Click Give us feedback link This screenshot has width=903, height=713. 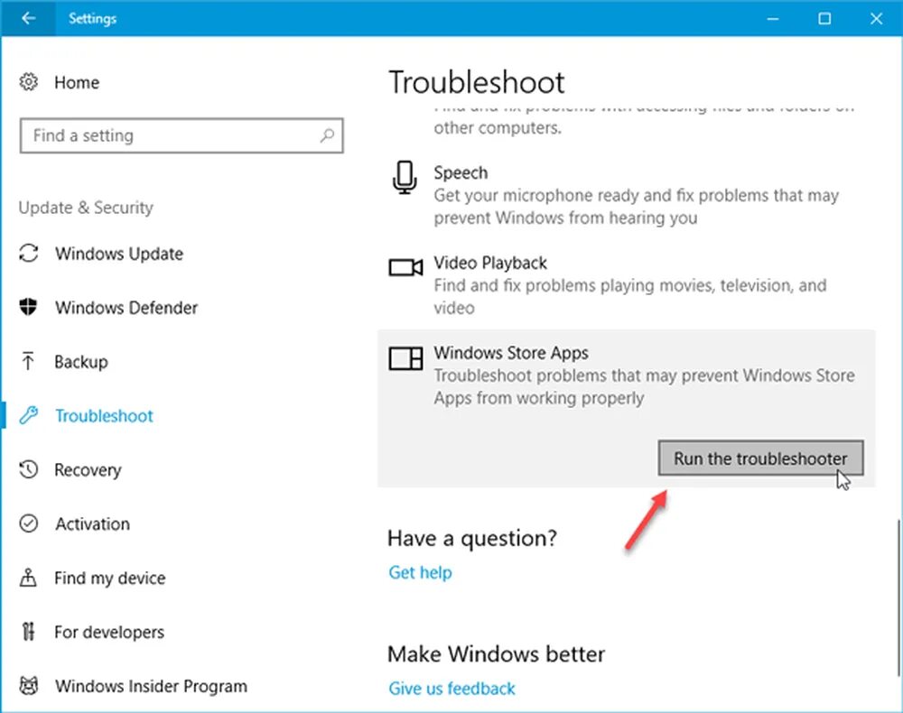(x=451, y=689)
